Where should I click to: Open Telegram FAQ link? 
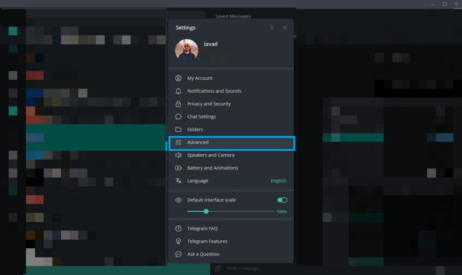(x=202, y=229)
